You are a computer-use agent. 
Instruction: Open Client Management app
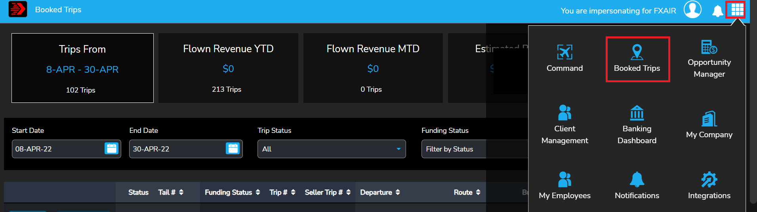pyautogui.click(x=564, y=123)
